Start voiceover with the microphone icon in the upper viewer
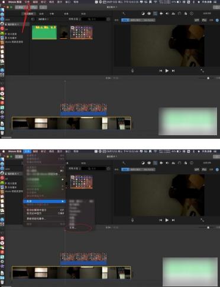The width and height of the screenshot is (220, 287). point(132,70)
